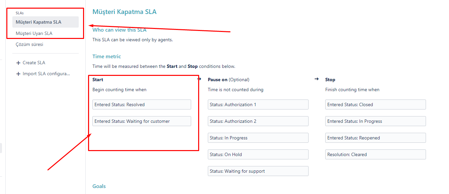Click the "Entered Status: Closed" stop condition
The width and height of the screenshot is (449, 194).
375,104
